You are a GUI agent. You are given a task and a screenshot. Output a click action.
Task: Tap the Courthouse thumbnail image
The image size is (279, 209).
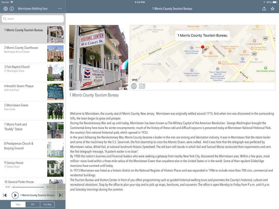(x=55, y=54)
